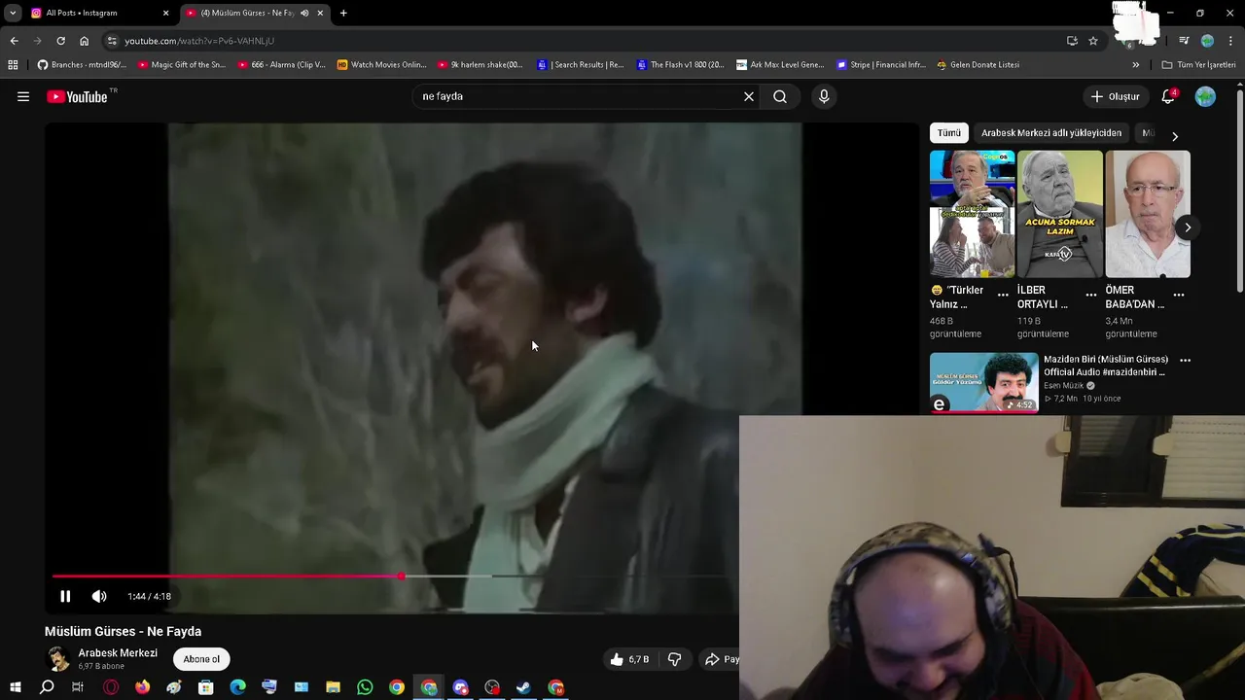The width and height of the screenshot is (1245, 700).
Task: Close the Instagram tab
Action: click(165, 13)
